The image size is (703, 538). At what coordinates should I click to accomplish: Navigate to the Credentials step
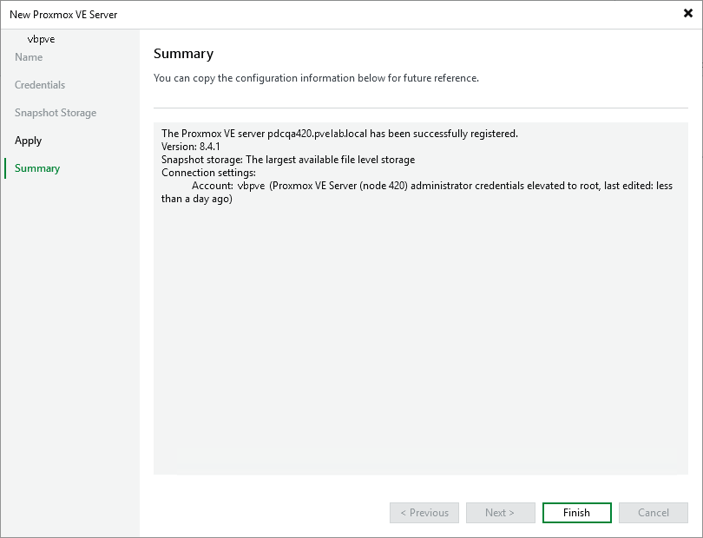39,84
